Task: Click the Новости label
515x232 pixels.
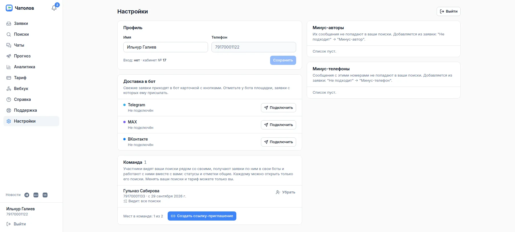Action: (13, 195)
